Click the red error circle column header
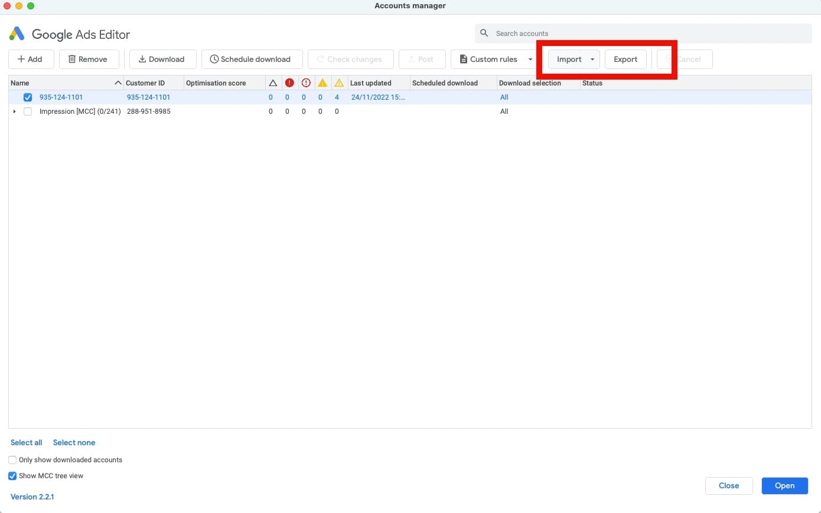 289,83
